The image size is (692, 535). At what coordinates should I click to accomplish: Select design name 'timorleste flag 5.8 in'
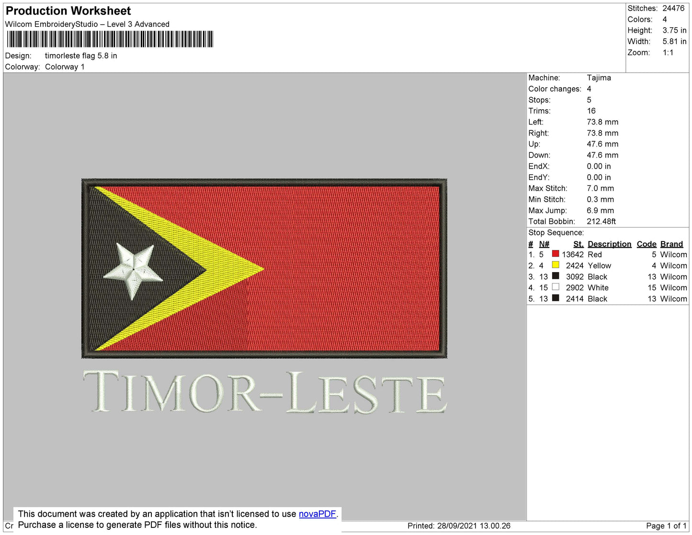point(81,56)
